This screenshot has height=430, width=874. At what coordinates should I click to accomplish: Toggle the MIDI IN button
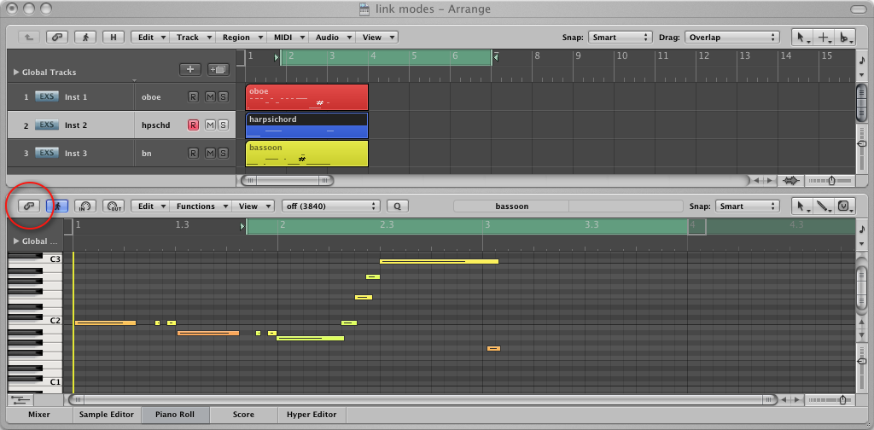coord(85,206)
